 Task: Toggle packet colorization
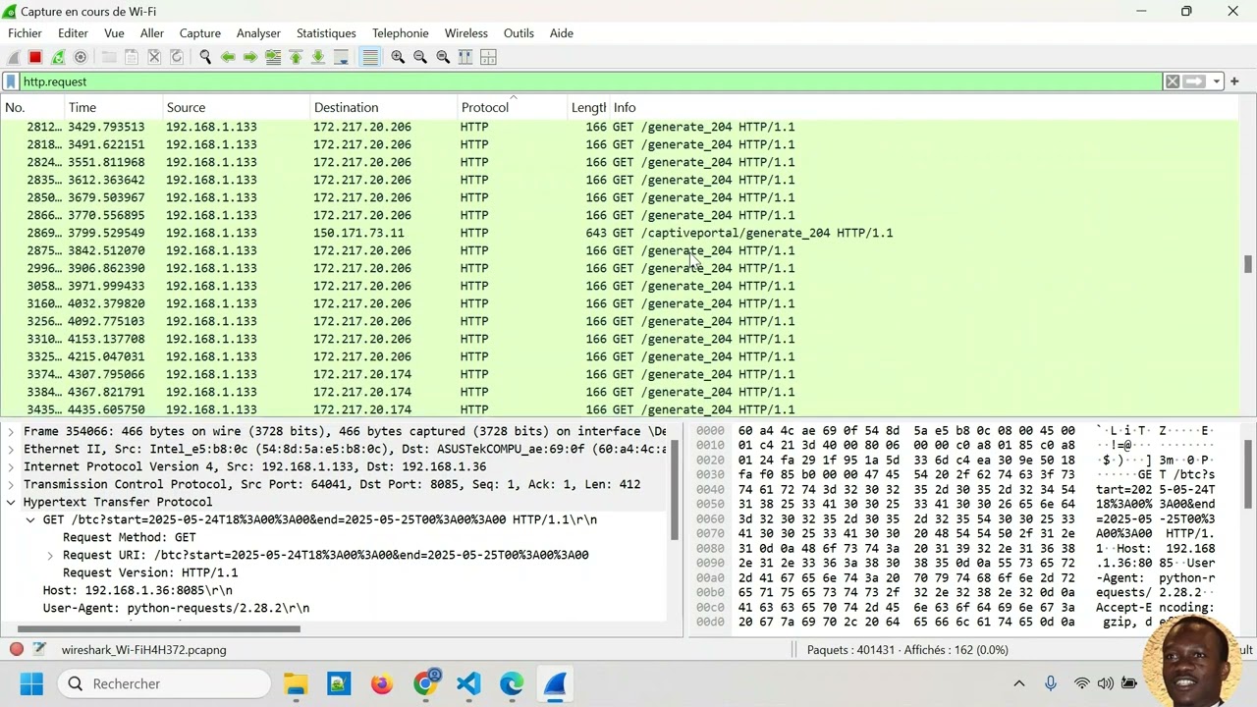click(x=370, y=57)
